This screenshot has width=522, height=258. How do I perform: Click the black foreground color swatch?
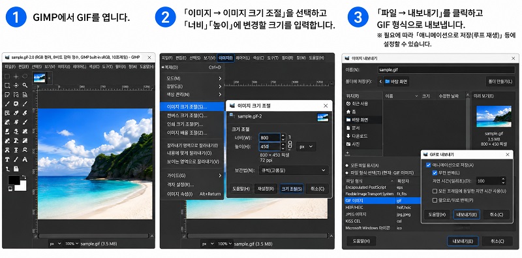pos(14,180)
